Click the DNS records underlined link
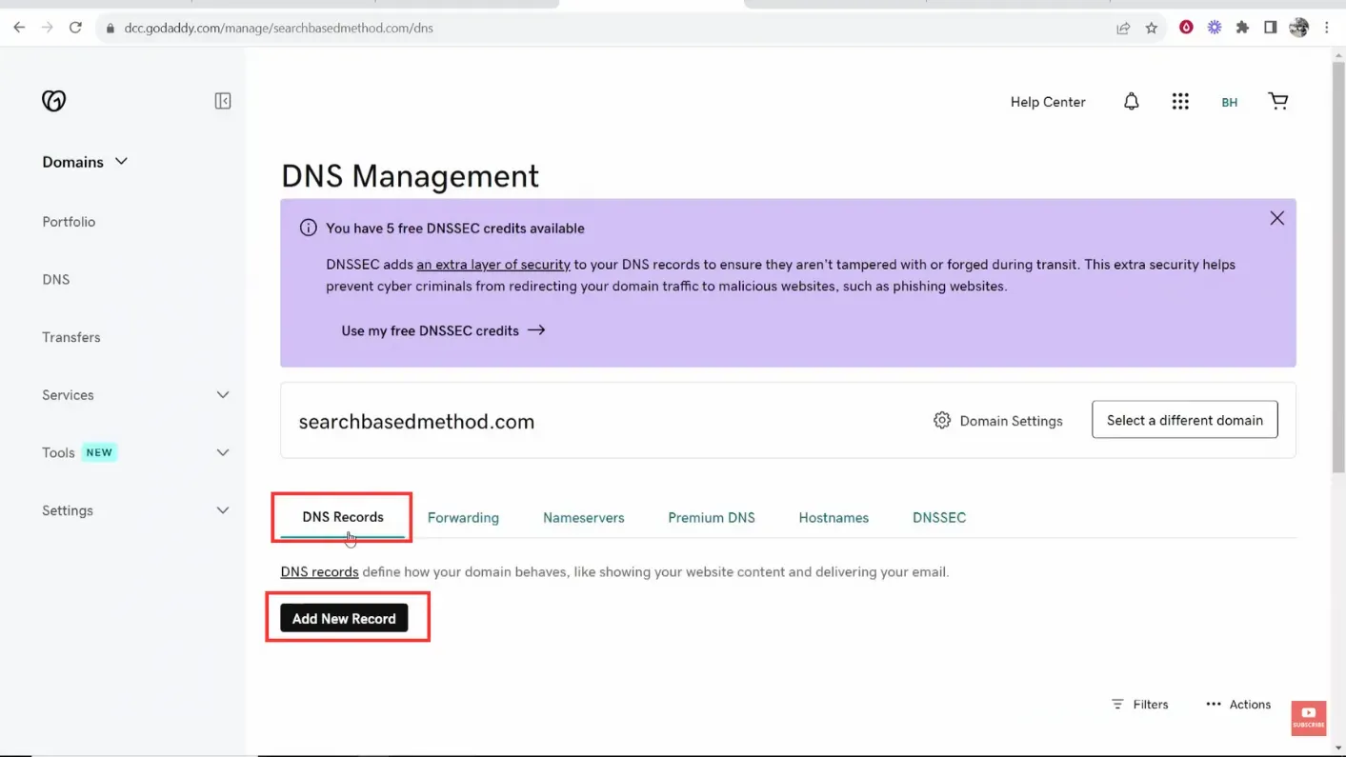 click(319, 572)
